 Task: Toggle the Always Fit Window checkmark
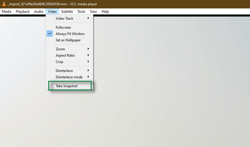click(50, 33)
